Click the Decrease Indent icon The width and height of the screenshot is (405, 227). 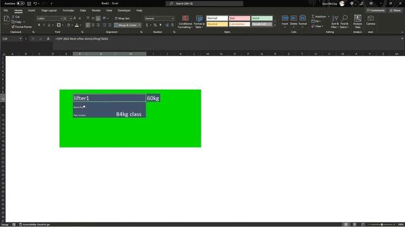pos(104,25)
